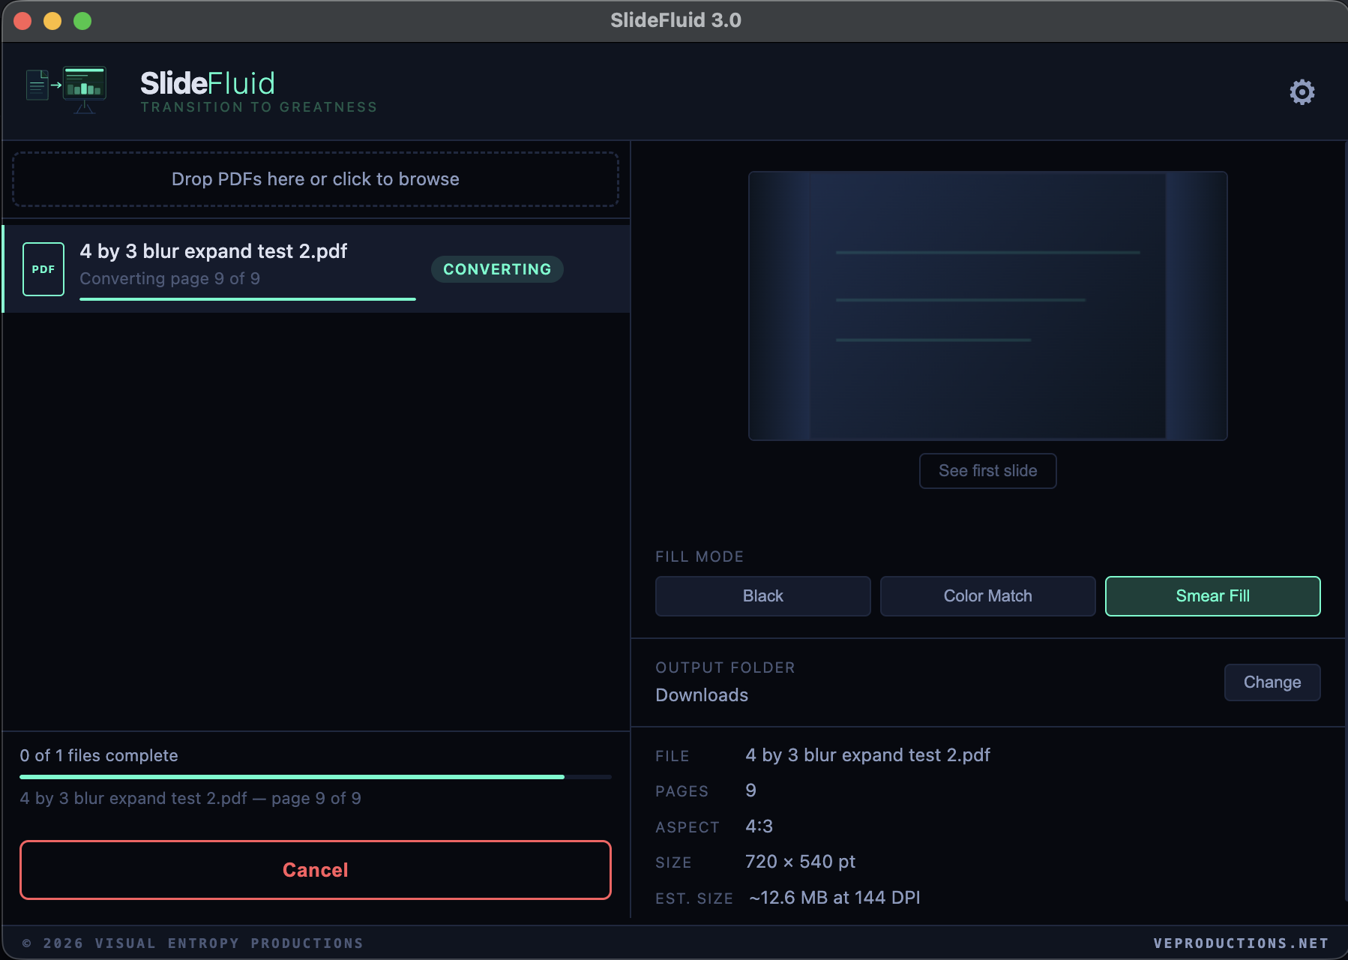Click the CONVERTING status badge
Screen dimensions: 1348x960
coord(497,269)
